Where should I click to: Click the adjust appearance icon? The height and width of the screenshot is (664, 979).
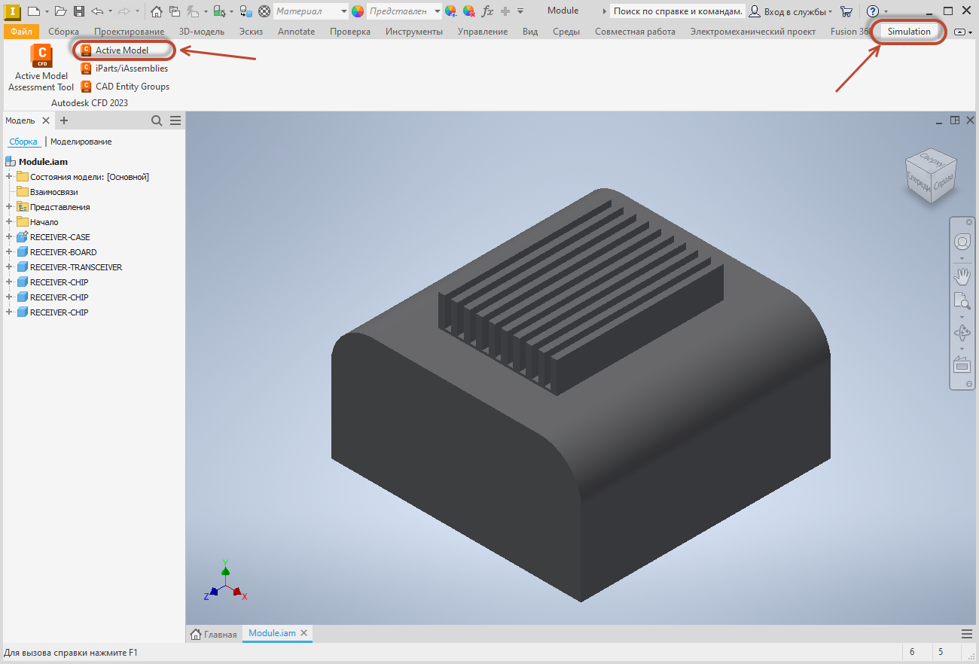[x=450, y=11]
